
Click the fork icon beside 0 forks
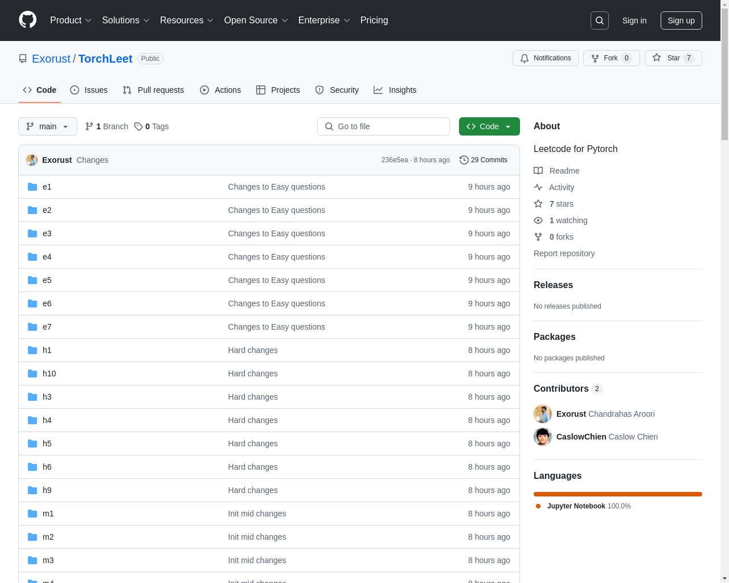538,237
